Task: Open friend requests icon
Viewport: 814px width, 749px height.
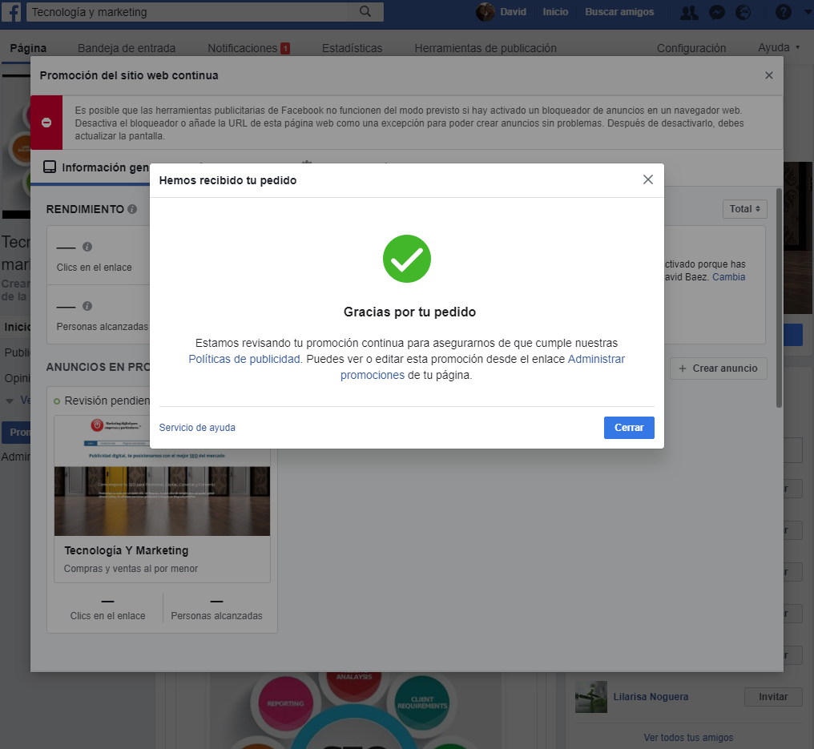Action: click(x=689, y=13)
